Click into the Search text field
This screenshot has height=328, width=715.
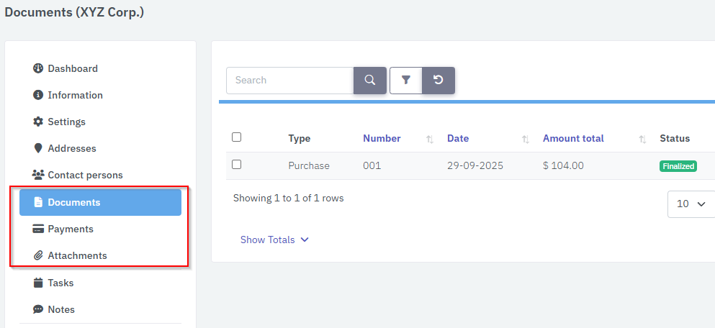coord(289,81)
